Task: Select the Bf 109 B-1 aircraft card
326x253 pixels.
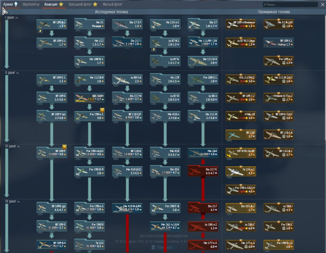Action: click(x=52, y=24)
